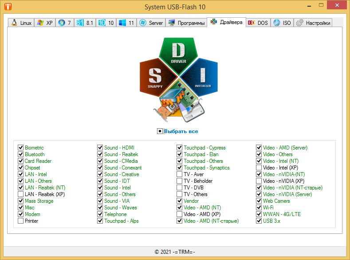This screenshot has width=350, height=260.
Task: Click the orange app icon in title bar
Action: (7, 7)
